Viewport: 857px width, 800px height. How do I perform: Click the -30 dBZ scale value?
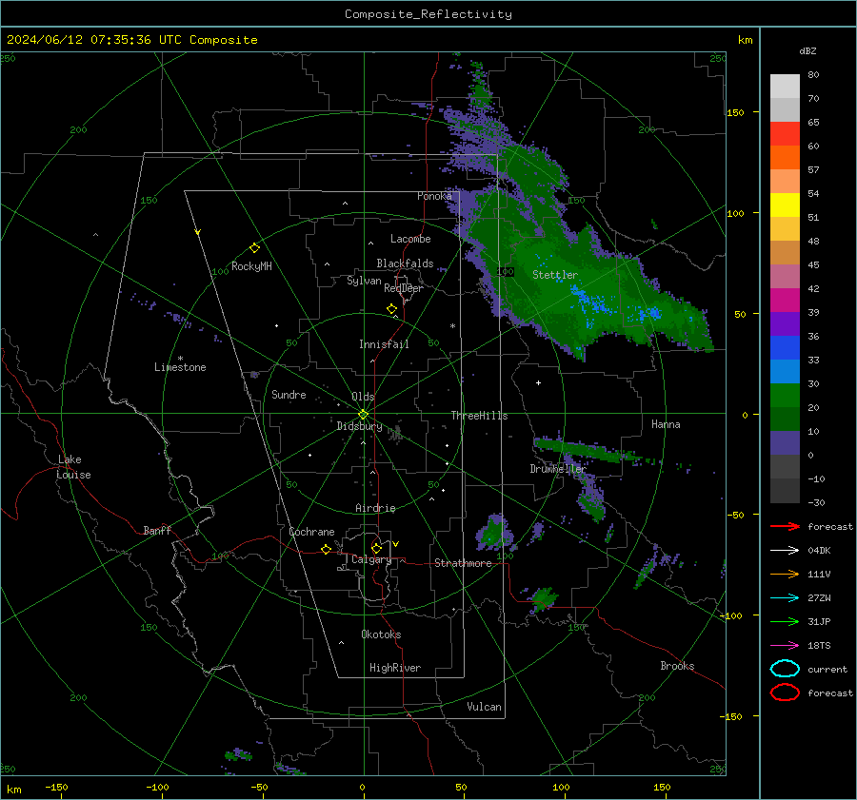tap(816, 502)
